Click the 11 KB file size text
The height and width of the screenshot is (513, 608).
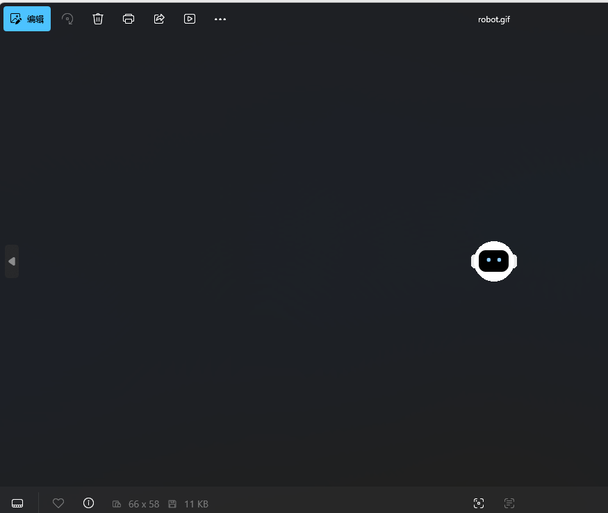tap(196, 504)
